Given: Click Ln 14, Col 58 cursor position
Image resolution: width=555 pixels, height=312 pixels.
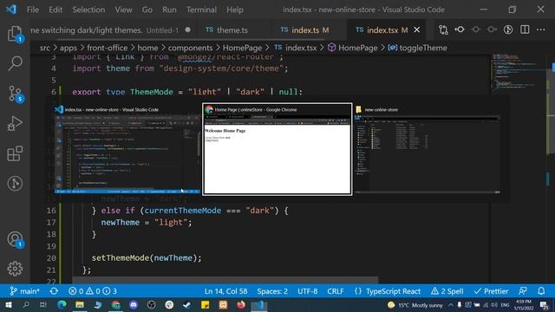Looking at the screenshot, I should [x=225, y=291].
